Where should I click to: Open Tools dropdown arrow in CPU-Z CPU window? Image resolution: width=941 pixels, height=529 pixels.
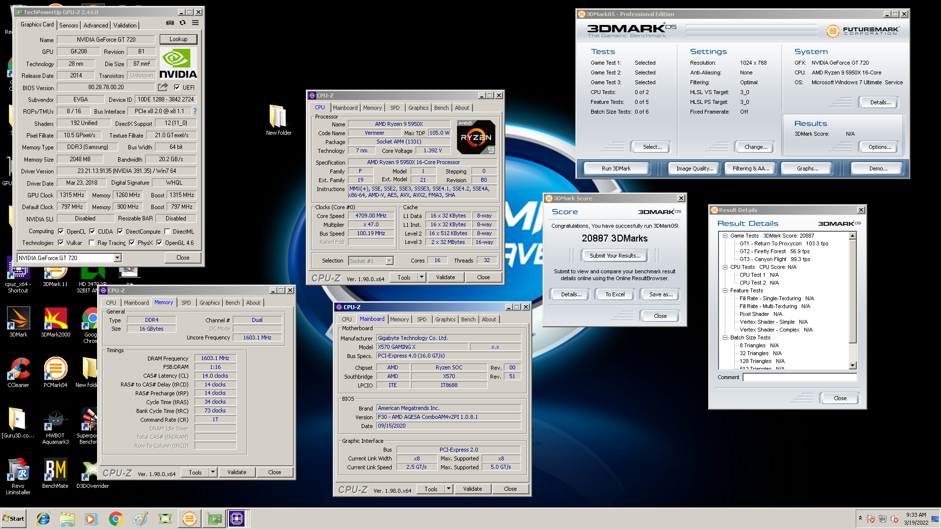point(421,277)
